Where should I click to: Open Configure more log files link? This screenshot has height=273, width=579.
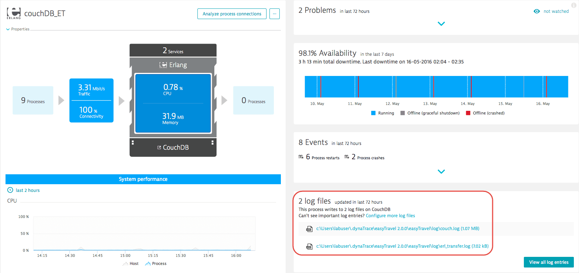click(x=390, y=216)
